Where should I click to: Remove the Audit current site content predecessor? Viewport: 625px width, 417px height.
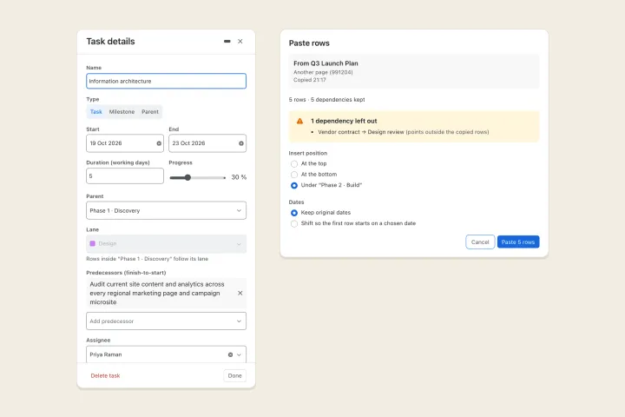[x=240, y=293]
